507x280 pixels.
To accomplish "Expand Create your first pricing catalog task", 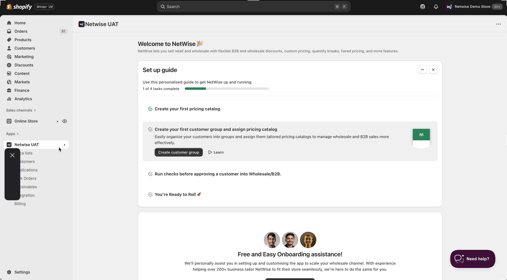I will pos(187,109).
